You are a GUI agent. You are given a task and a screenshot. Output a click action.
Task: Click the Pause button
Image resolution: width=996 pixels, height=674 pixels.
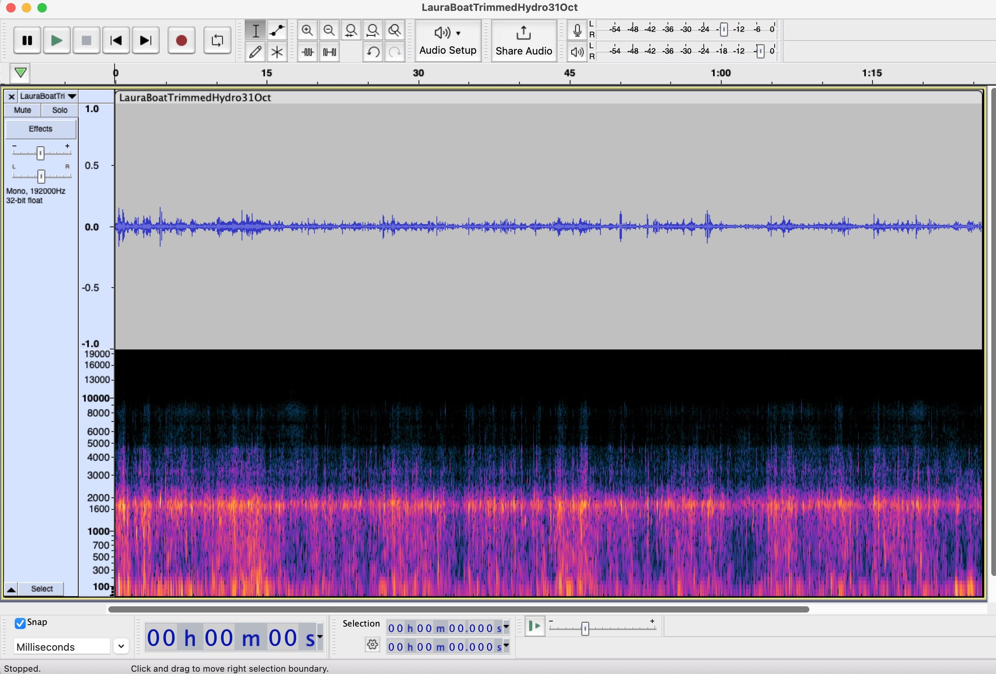tap(27, 40)
